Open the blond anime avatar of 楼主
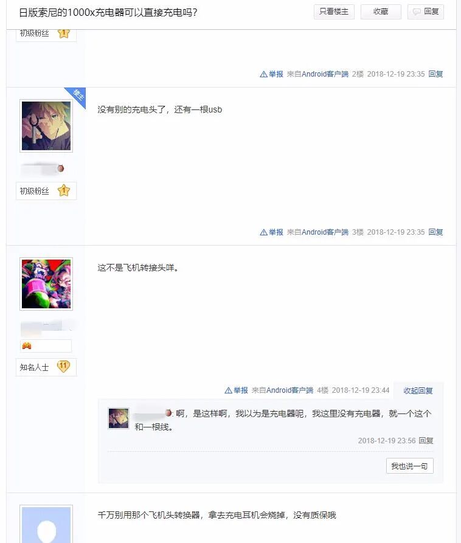Viewport: 461px width, 543px height. 46,126
